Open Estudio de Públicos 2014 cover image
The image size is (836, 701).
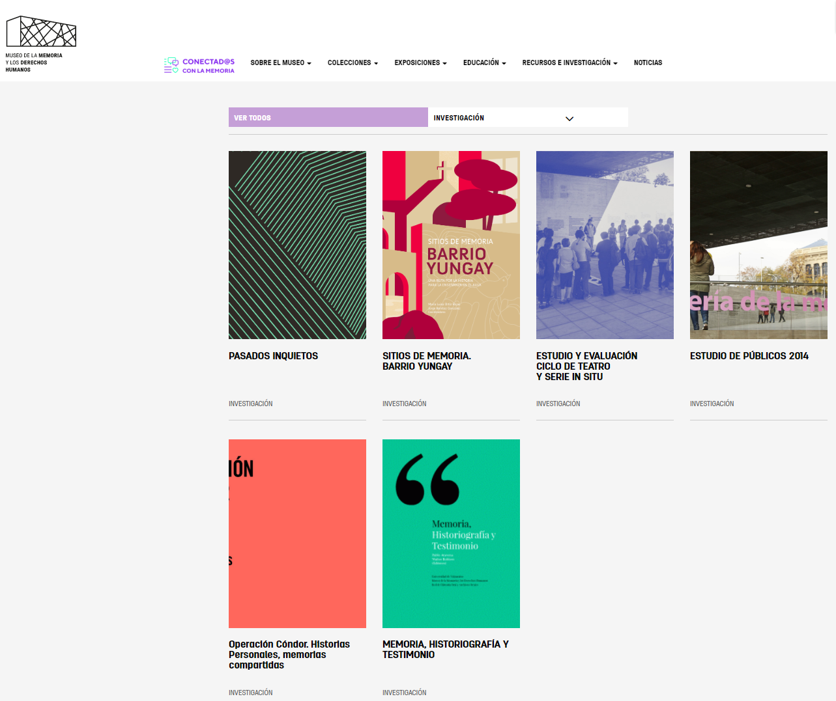pos(758,245)
